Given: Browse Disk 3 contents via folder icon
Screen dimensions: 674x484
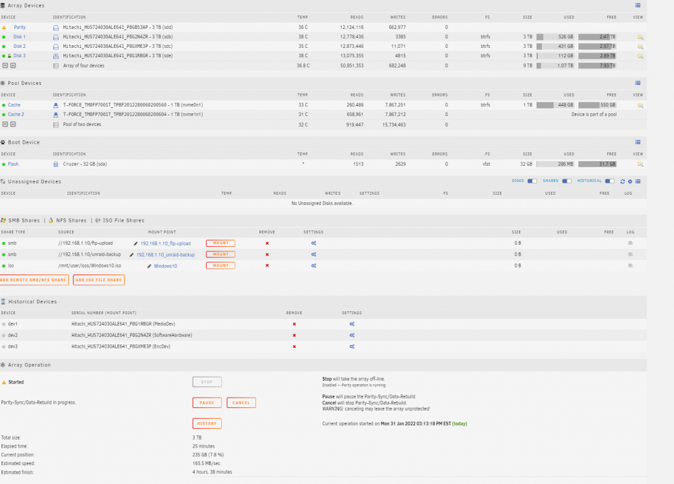Looking at the screenshot, I should tap(640, 57).
